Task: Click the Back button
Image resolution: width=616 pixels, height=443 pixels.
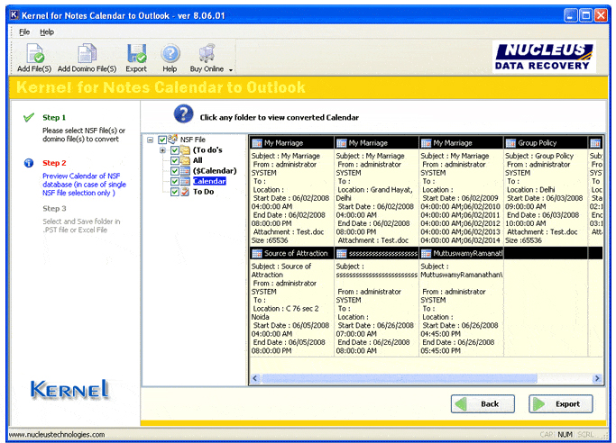Action: (x=483, y=403)
